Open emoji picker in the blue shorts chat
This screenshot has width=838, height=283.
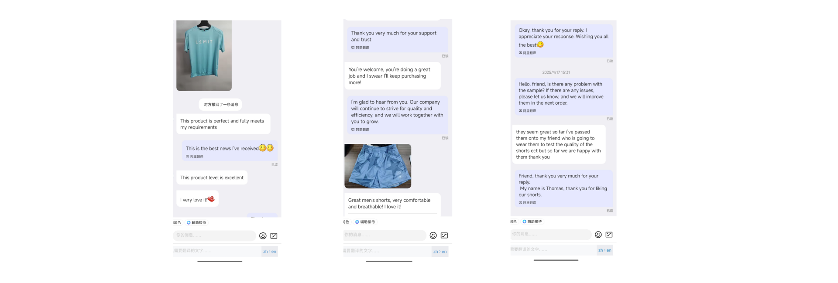[x=433, y=235]
